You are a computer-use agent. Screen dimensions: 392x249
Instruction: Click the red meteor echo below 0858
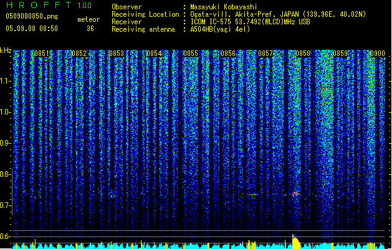[295, 194]
